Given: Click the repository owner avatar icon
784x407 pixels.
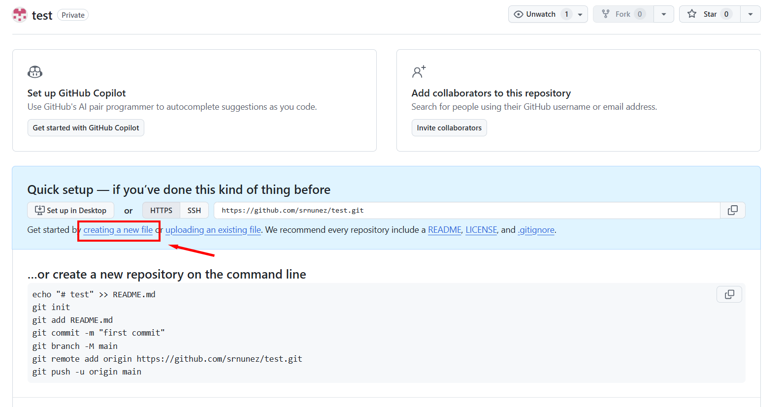Looking at the screenshot, I should [20, 15].
